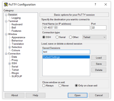This screenshot has width=114, height=101.
Task: Collapse the Terminal tree node
Action: (6, 21)
